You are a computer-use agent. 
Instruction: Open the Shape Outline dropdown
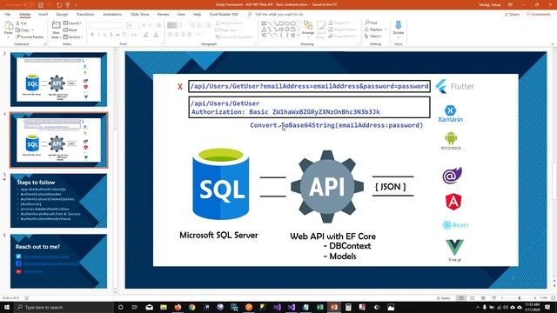[x=342, y=30]
